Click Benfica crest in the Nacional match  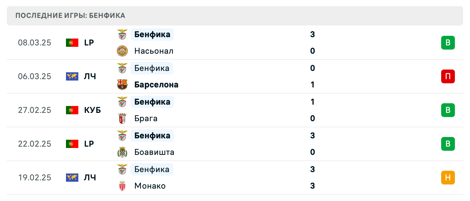pos(122,34)
